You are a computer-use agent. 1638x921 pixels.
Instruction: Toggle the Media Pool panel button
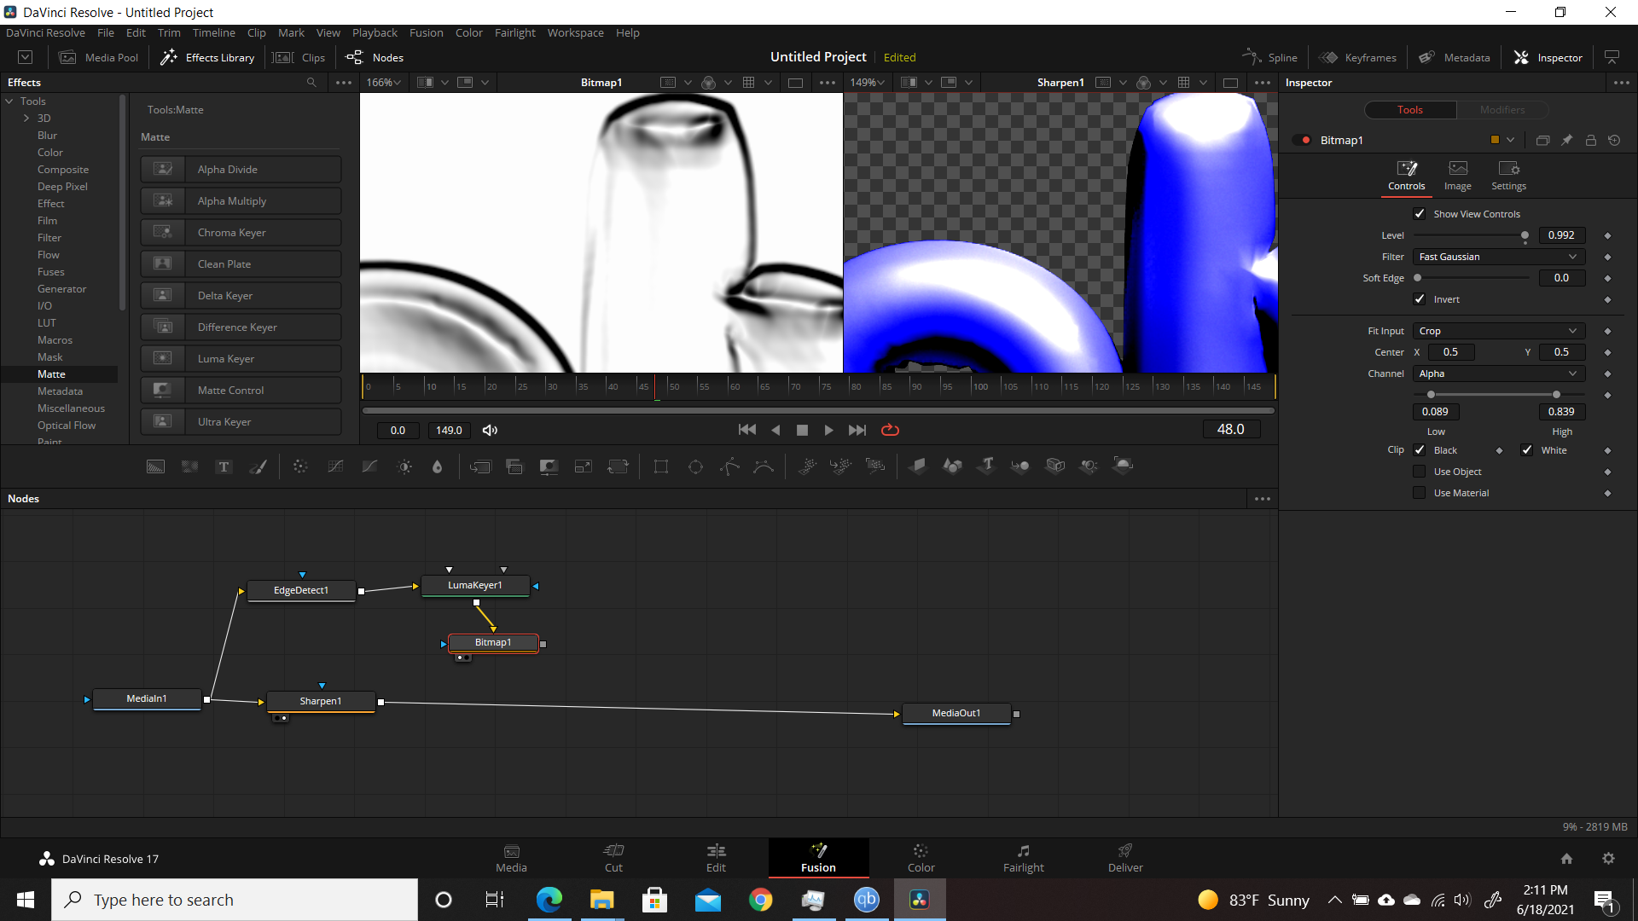click(99, 57)
